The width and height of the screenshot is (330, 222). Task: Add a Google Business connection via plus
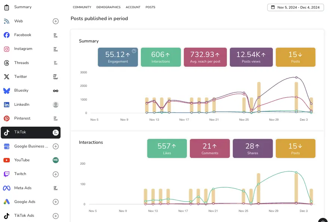pyautogui.click(x=56, y=146)
